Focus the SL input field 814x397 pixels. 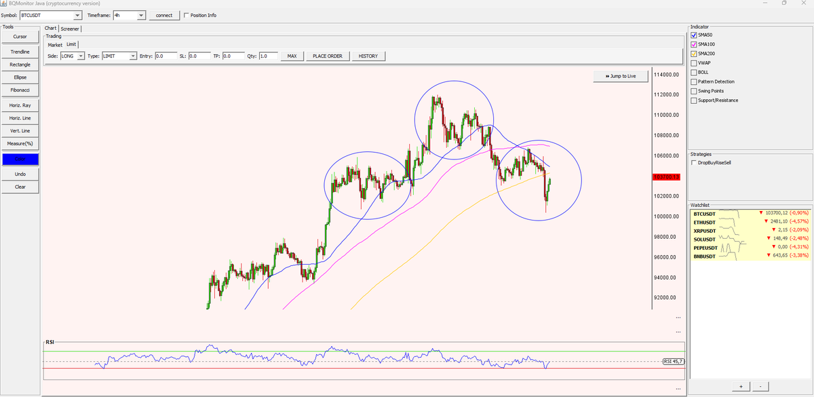point(199,56)
